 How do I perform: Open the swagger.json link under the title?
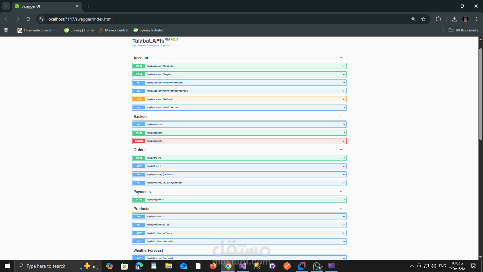[x=151, y=46]
